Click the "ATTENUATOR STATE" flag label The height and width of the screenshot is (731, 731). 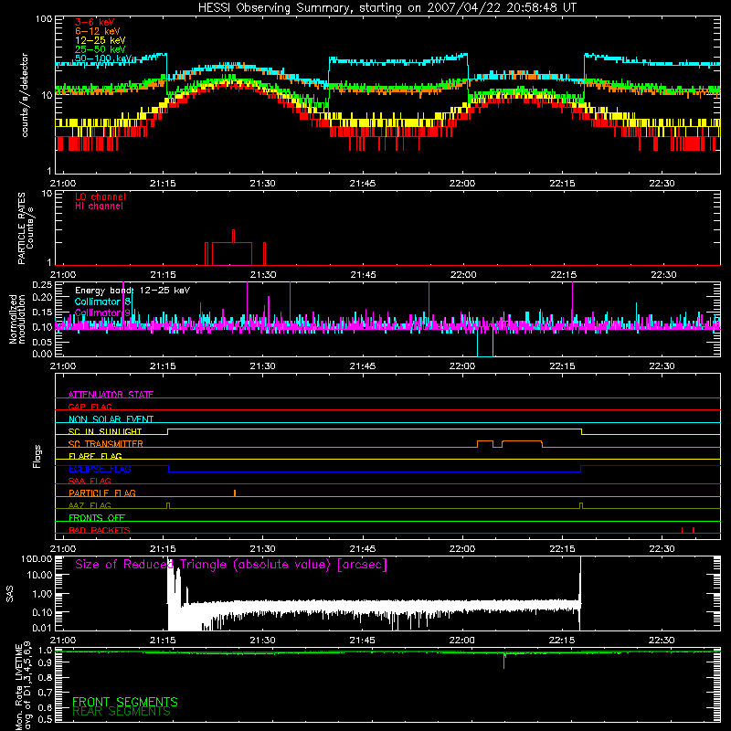111,395
